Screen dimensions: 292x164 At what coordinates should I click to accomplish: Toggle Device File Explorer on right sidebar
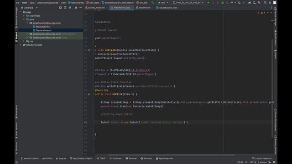275,120
